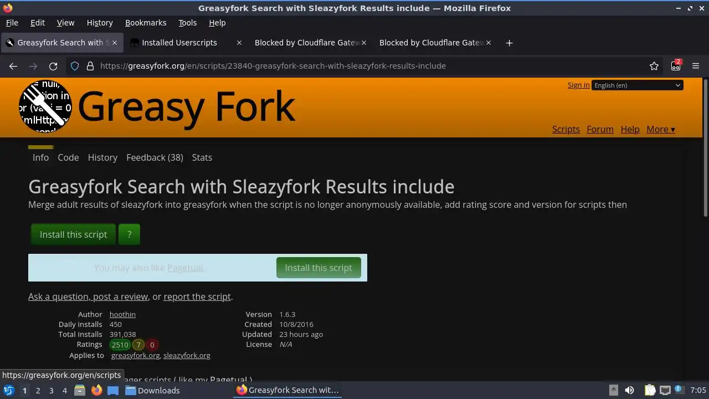Viewport: 709px width, 399px height.
Task: Open the Firefox hamburger application menu
Action: [696, 66]
